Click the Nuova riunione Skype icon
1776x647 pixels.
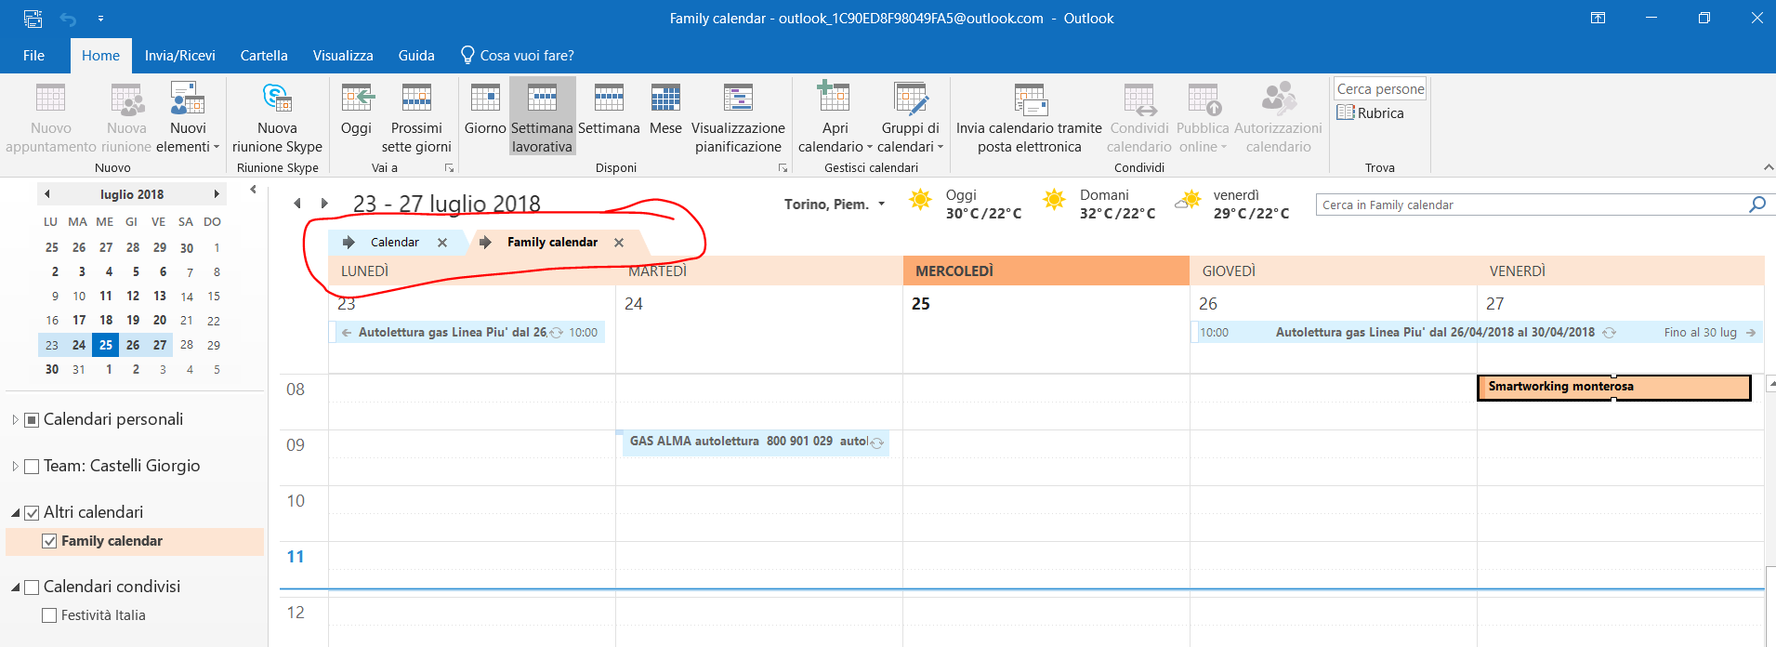click(x=277, y=98)
